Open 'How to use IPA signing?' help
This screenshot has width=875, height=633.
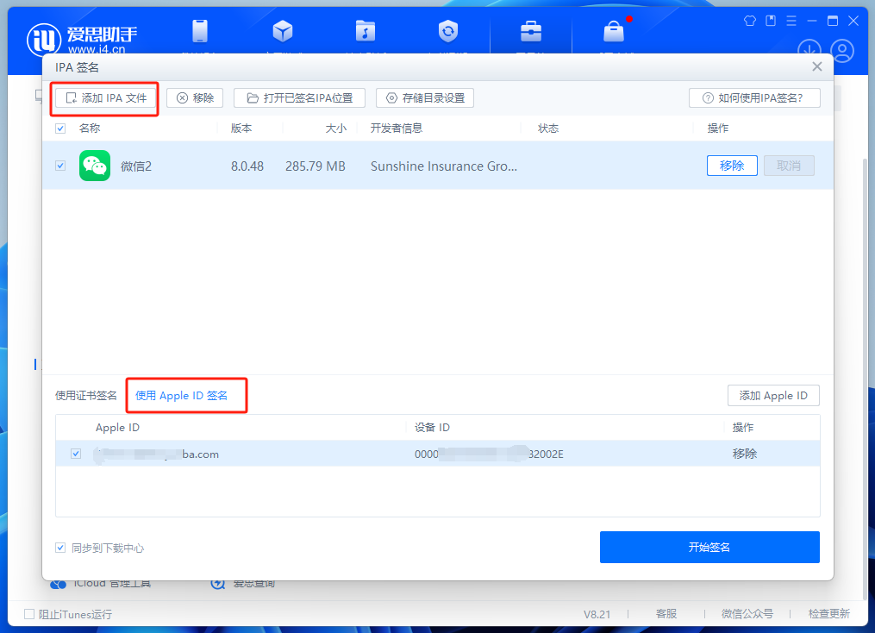click(x=754, y=98)
